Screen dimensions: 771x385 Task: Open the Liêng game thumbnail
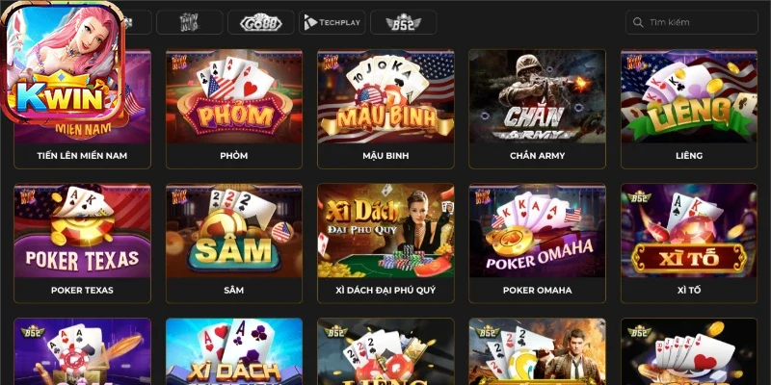tap(689, 96)
